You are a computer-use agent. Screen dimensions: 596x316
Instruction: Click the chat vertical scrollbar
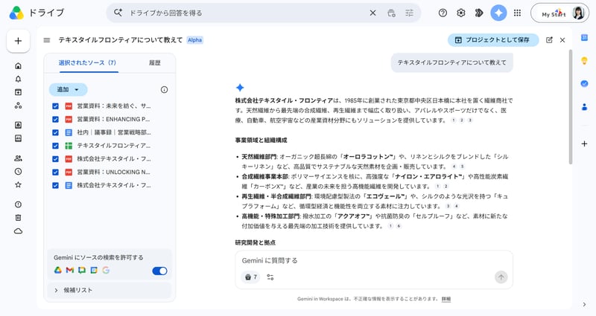(570, 107)
